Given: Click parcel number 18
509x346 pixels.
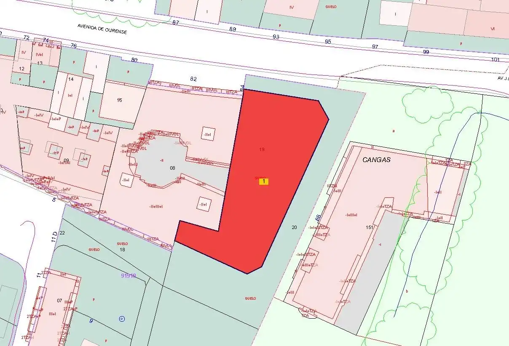Looking at the screenshot, I should 123,250.
